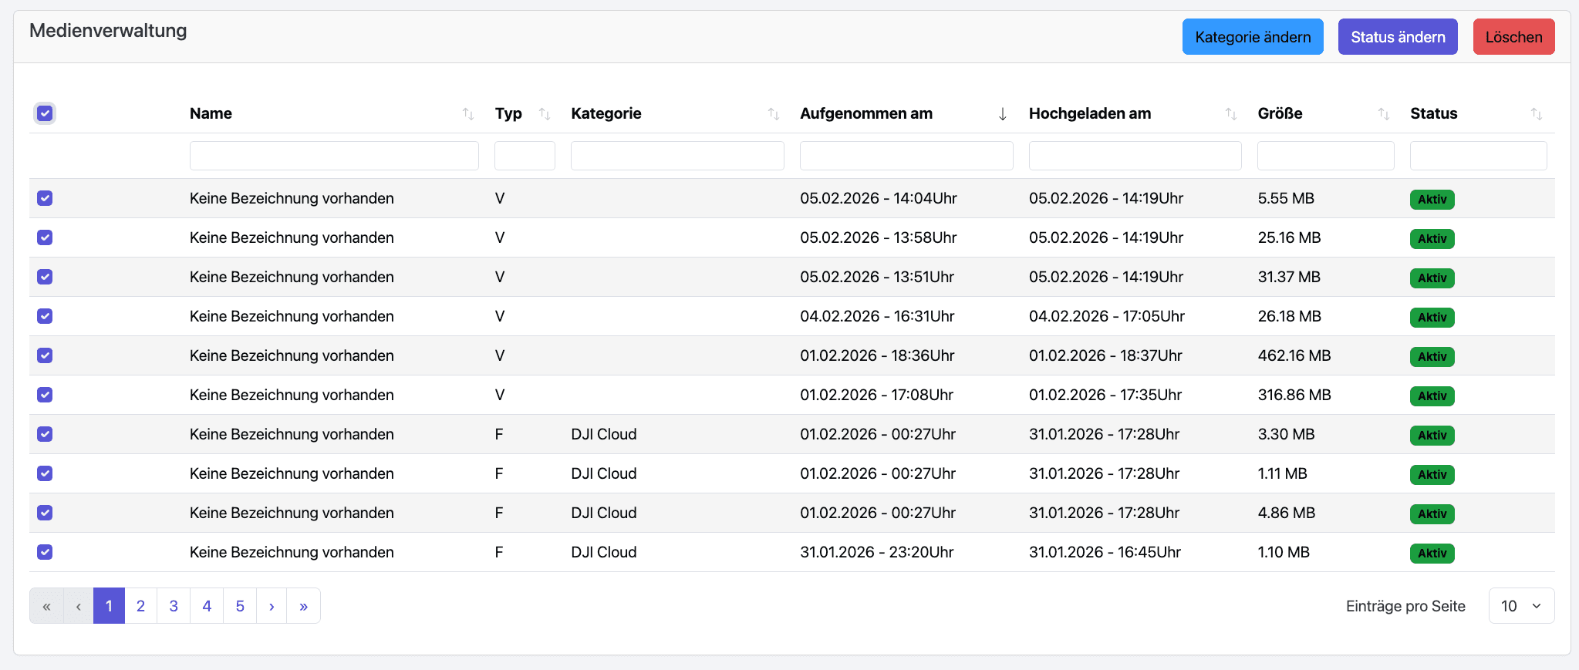Click the Größe column sort icon
1579x670 pixels.
(1383, 114)
